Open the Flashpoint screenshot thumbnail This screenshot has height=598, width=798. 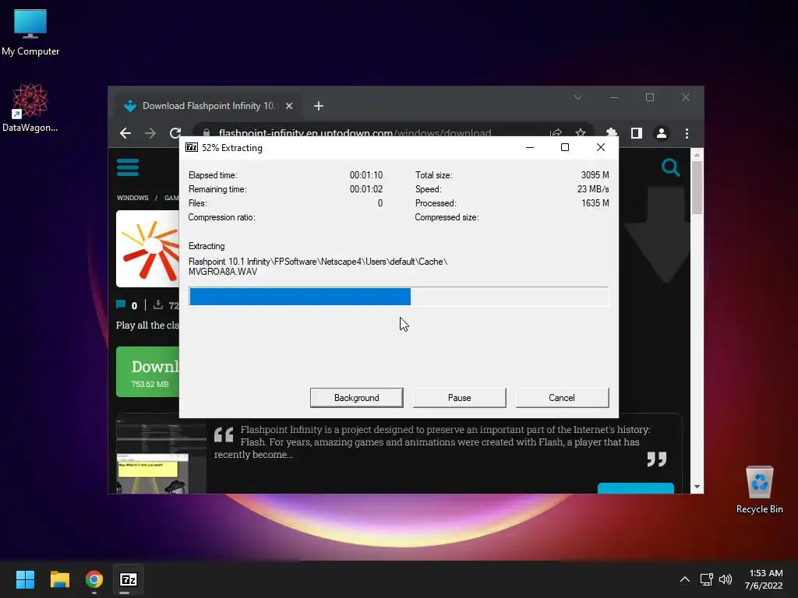161,455
